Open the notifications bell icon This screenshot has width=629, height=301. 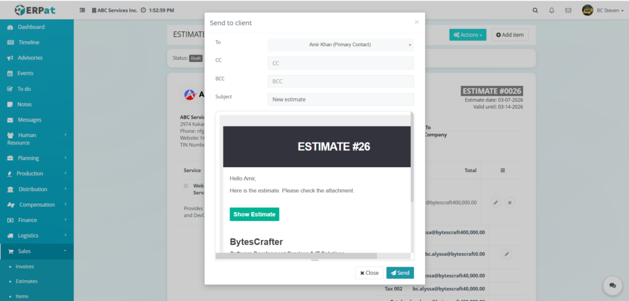point(552,10)
